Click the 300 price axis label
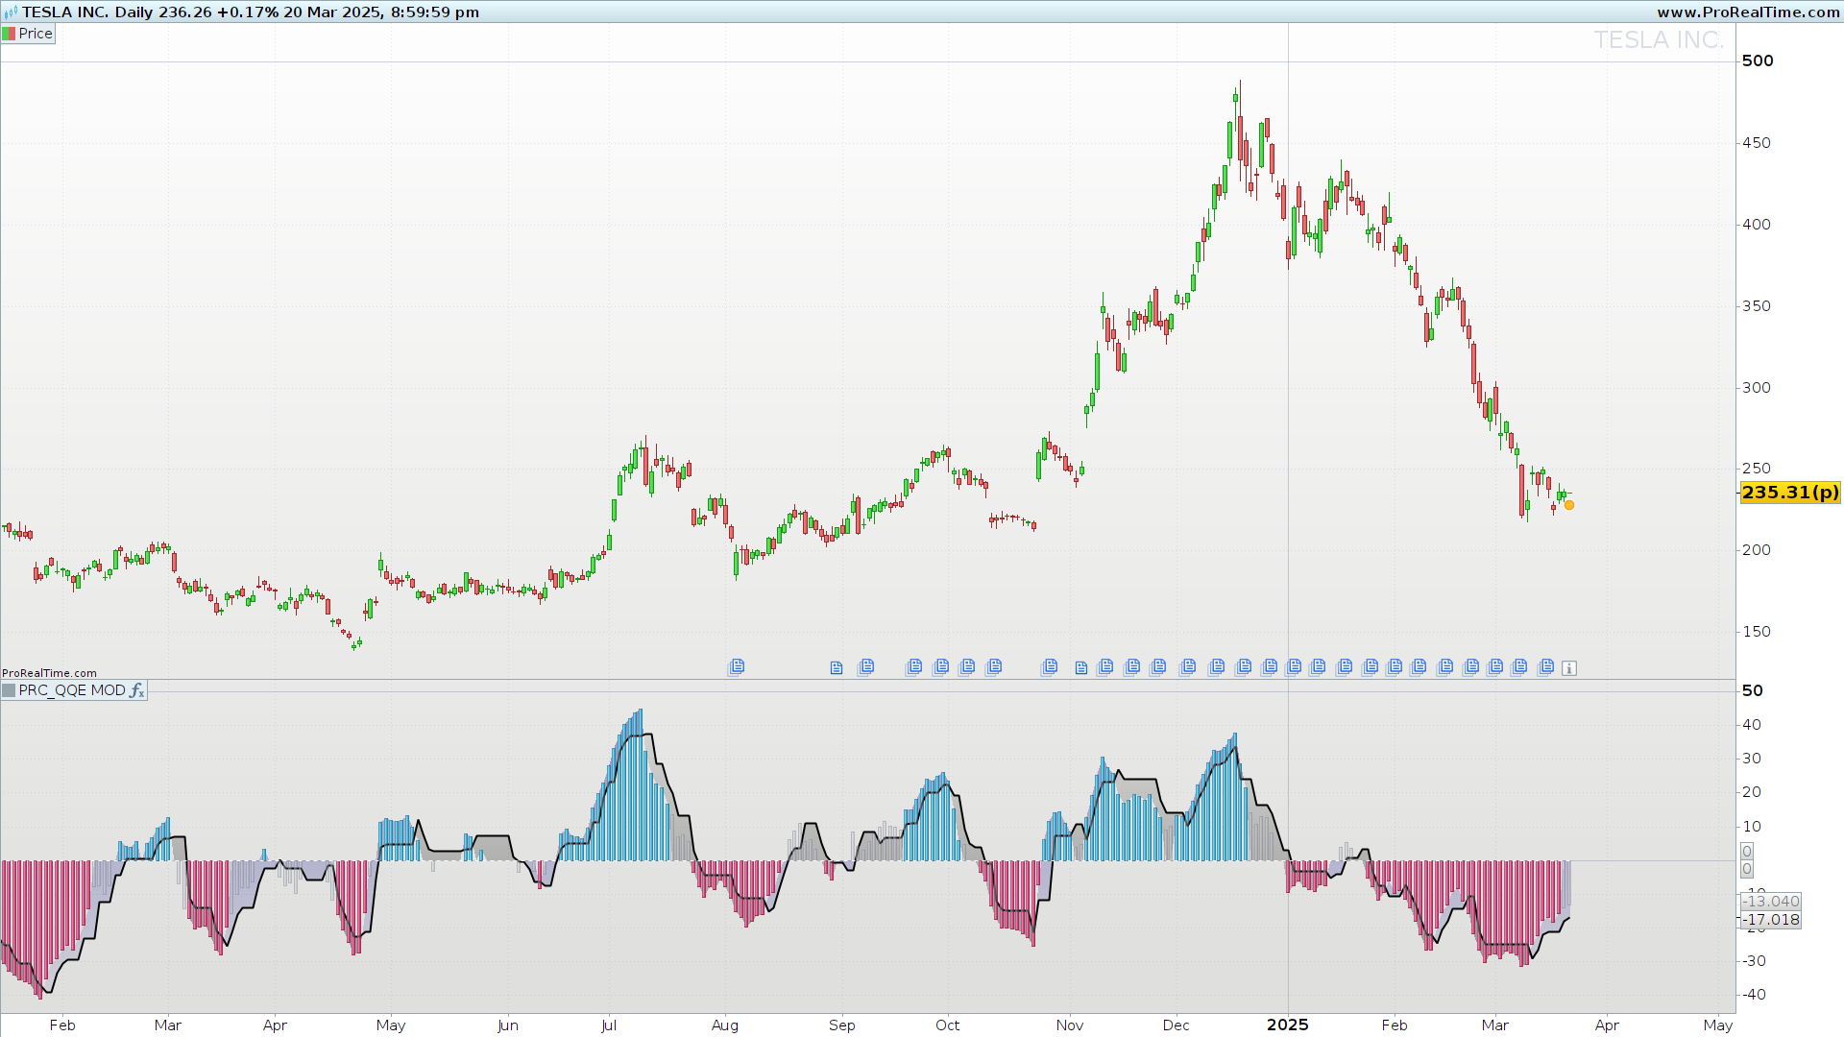 1757,388
